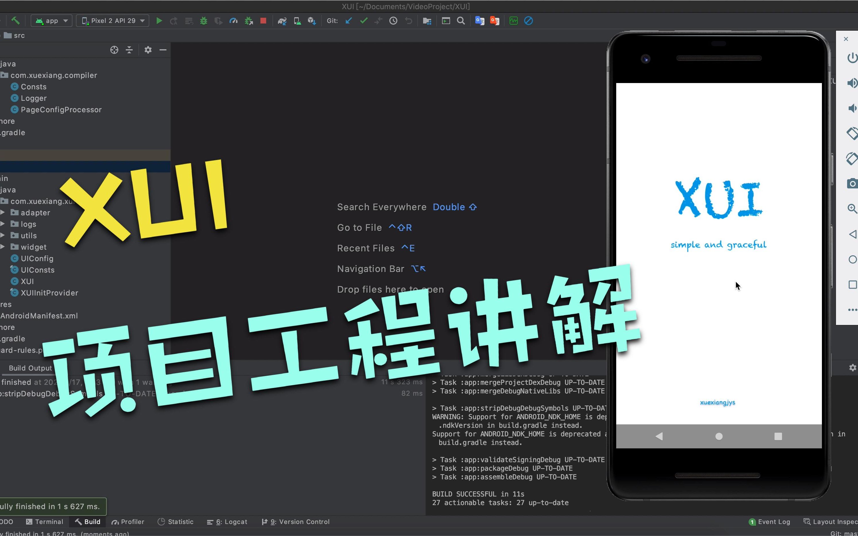Viewport: 858px width, 536px height.
Task: Take a screenshot of the emulator
Action: (853, 184)
